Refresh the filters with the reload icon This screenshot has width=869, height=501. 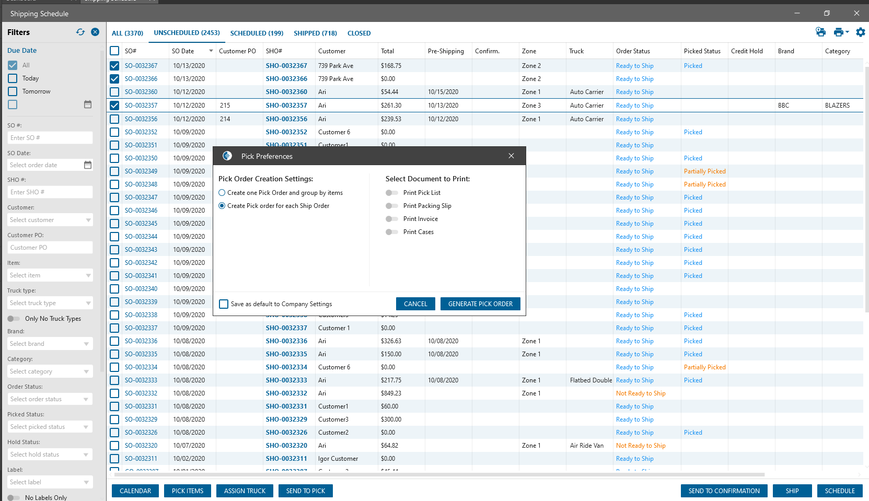click(80, 32)
